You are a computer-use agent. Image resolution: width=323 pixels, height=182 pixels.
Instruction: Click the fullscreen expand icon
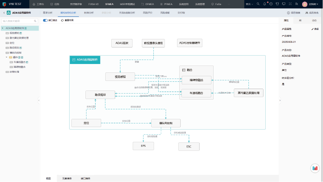[x=290, y=4]
